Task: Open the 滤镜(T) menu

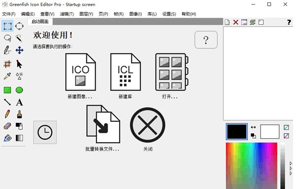Action: point(67,14)
